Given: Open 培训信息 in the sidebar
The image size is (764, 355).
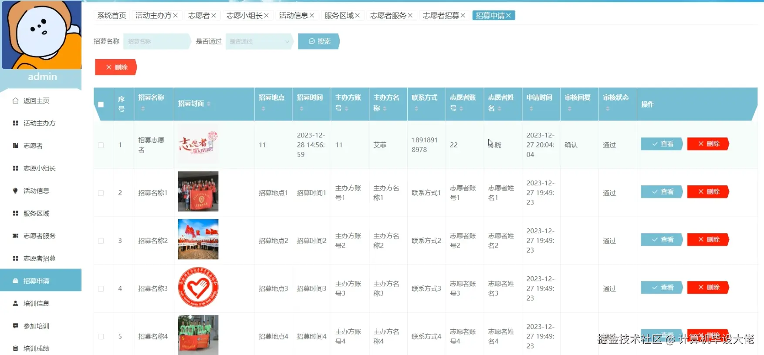Looking at the screenshot, I should point(36,303).
